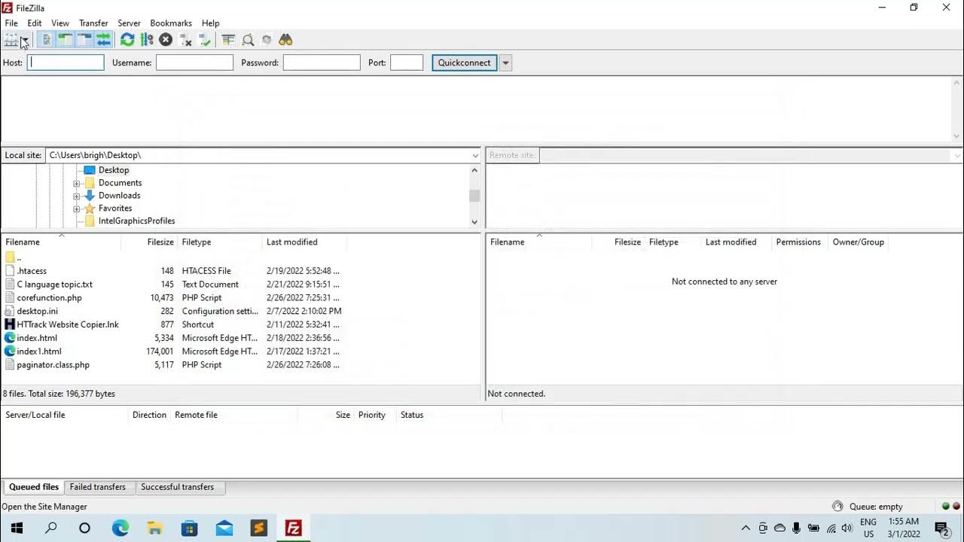Search for files with binoculars icon
Screen dimensions: 964x542
285,40
